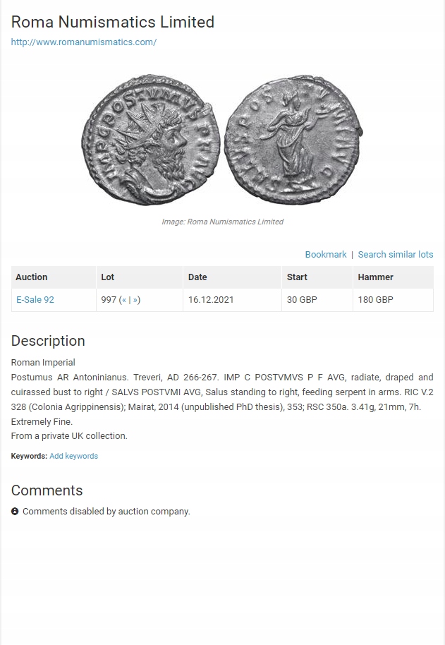Go to next lot arrow »
Screen dimensions: 445x645
coord(135,300)
